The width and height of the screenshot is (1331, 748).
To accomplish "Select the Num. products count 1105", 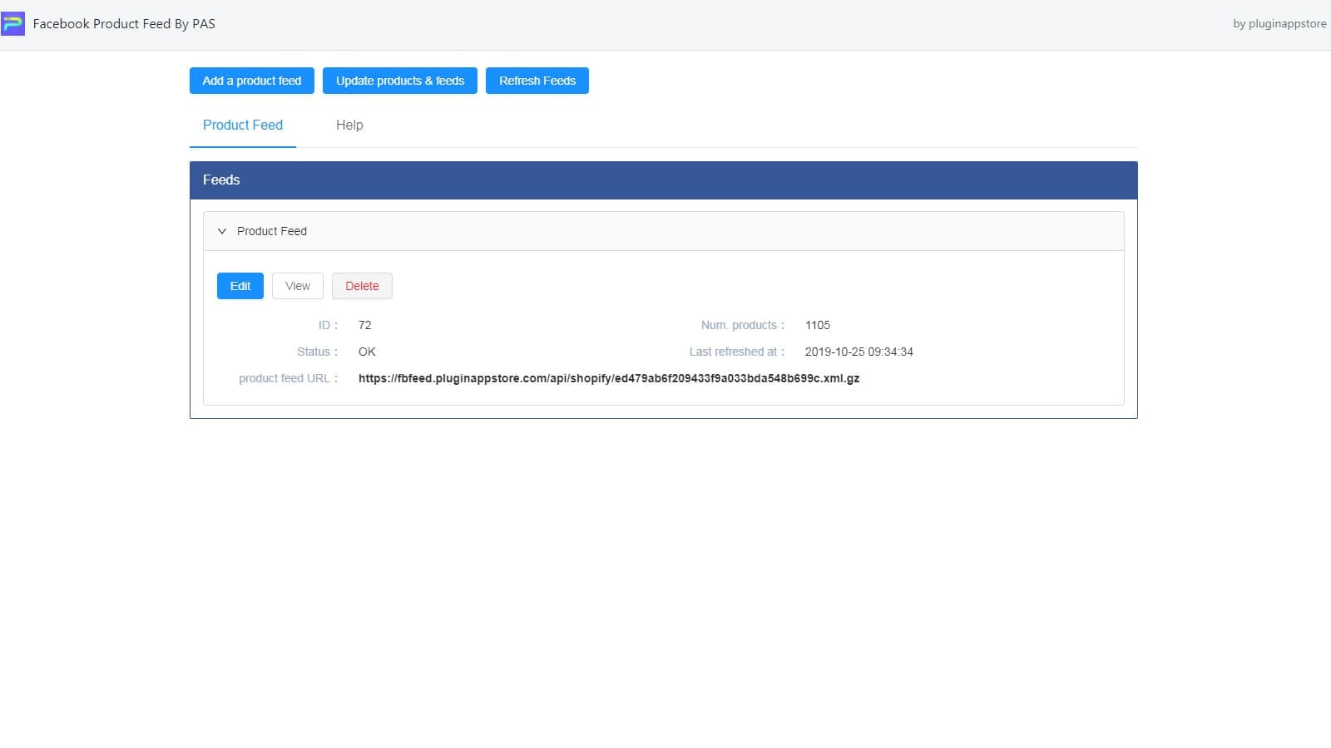I will click(817, 325).
